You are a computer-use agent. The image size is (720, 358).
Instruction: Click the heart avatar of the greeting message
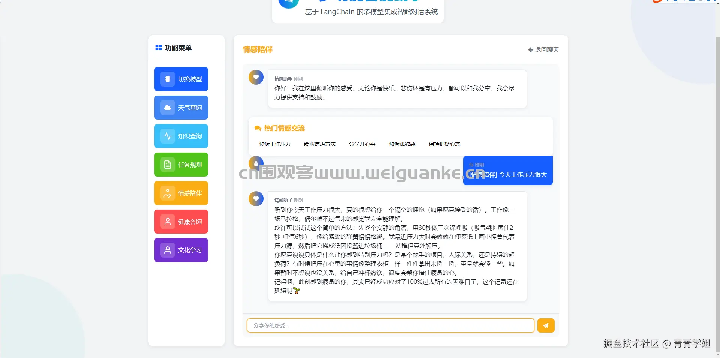(256, 77)
